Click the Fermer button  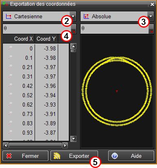pos(25,156)
